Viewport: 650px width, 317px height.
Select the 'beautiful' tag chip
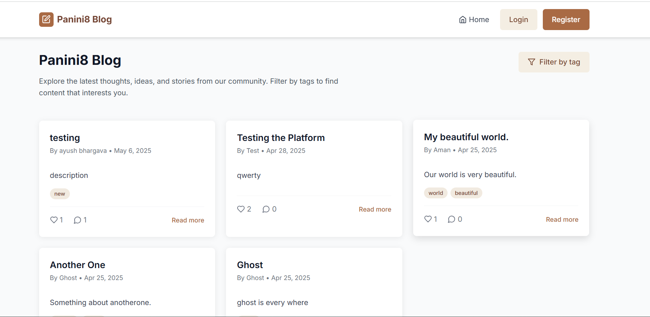click(466, 193)
